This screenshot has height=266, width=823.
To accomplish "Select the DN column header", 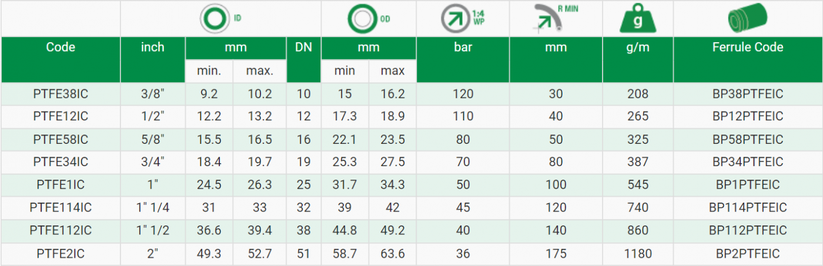I will point(303,48).
